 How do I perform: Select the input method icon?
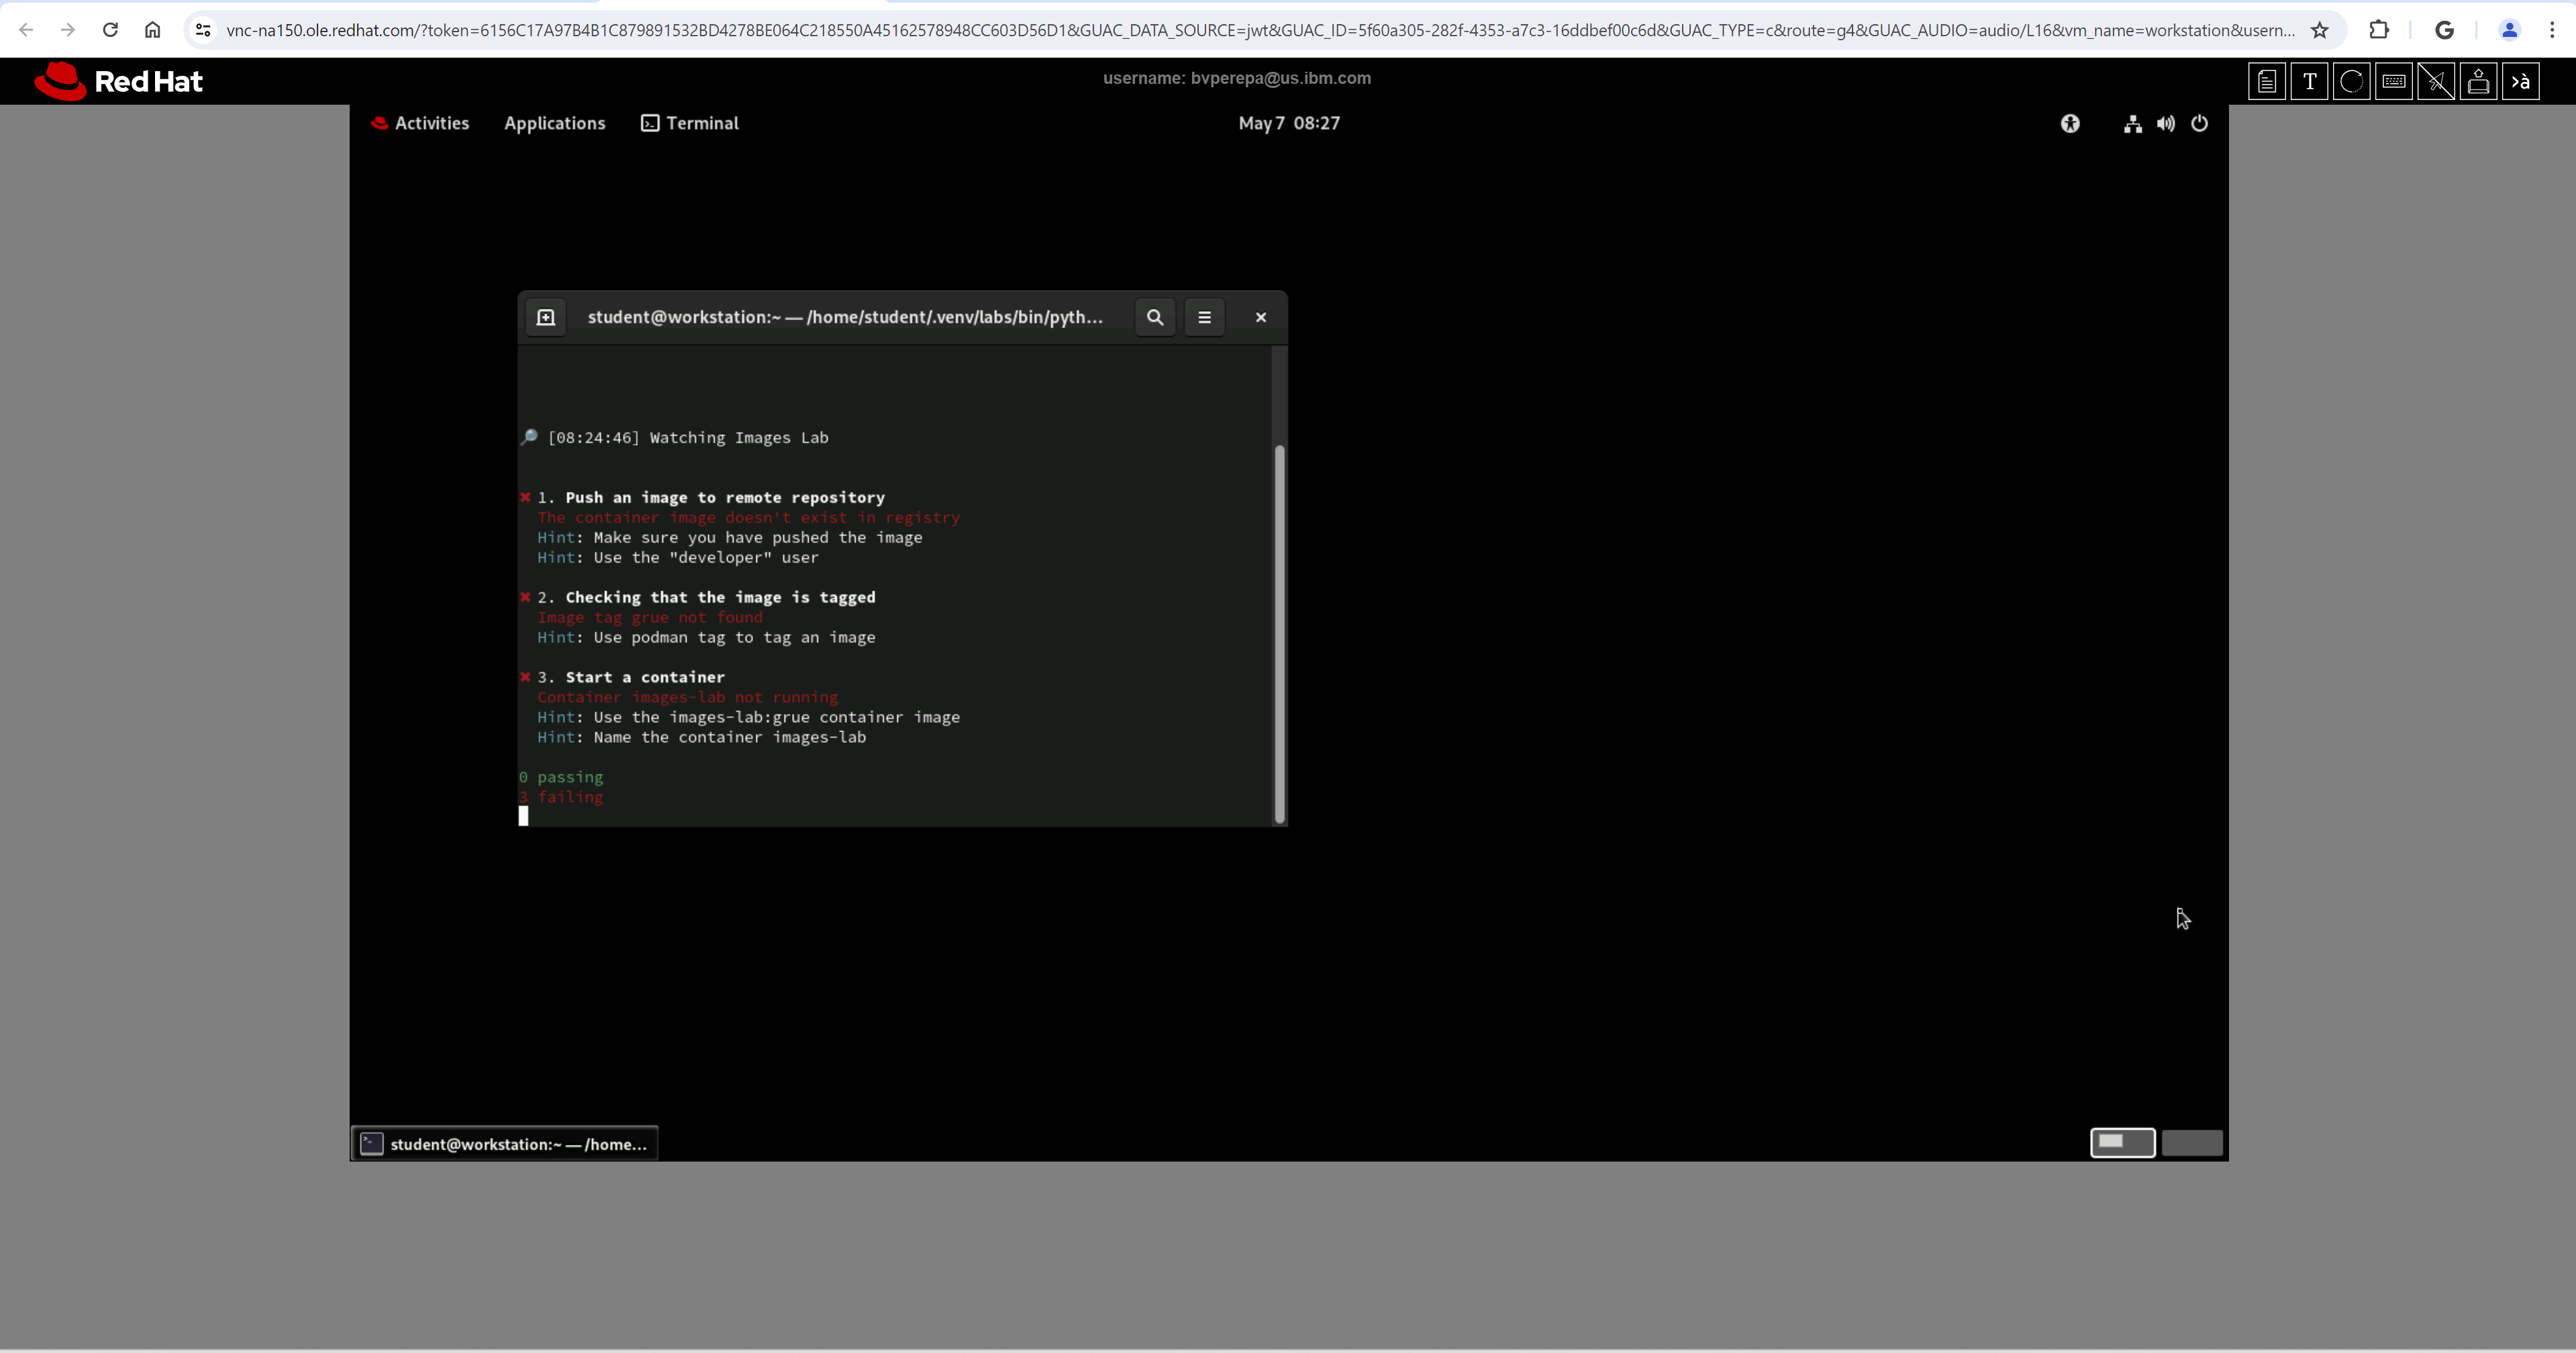pos(2521,81)
